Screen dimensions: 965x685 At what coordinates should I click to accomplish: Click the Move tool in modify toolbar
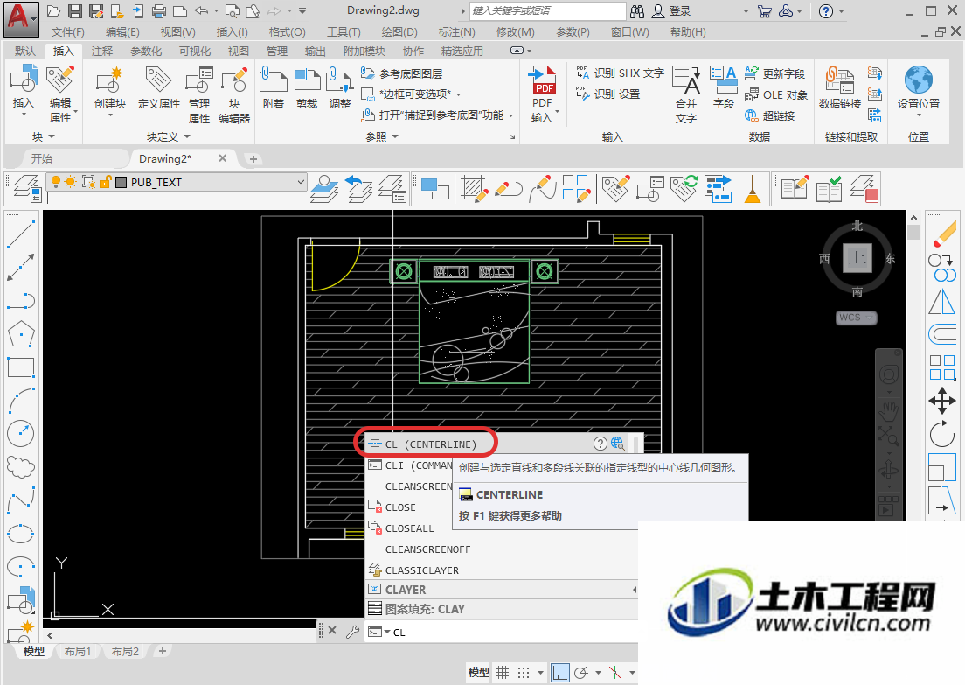click(942, 401)
